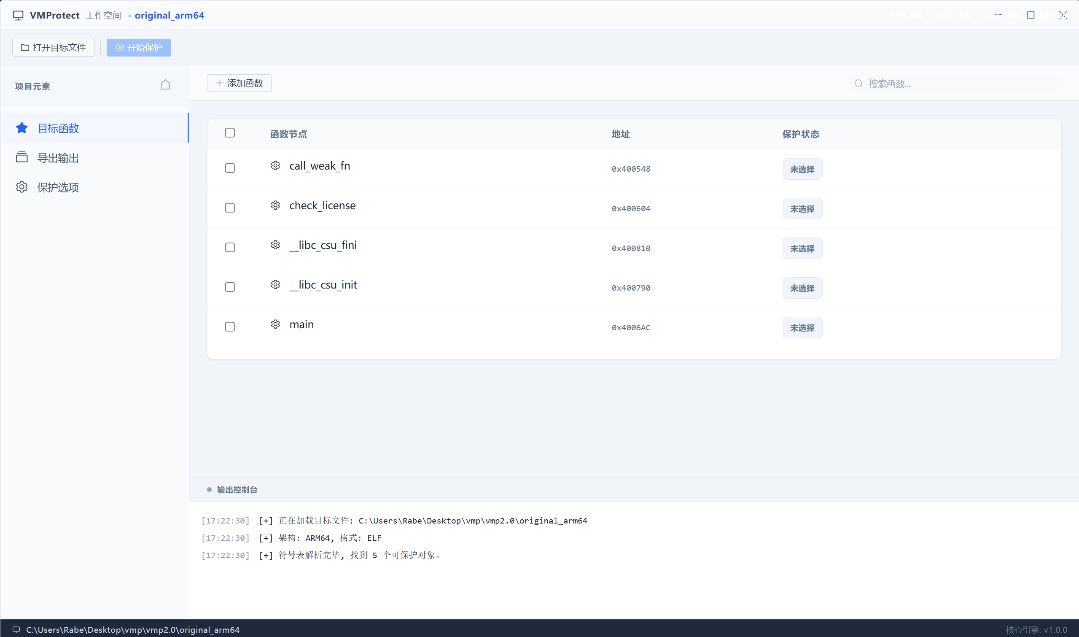
Task: Click the 未选择 status badge for __libc_csu_fini
Action: (x=802, y=248)
